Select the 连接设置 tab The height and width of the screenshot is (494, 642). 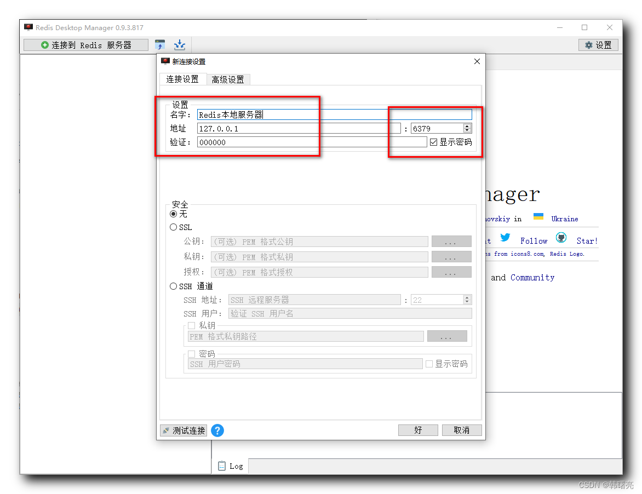(x=182, y=79)
